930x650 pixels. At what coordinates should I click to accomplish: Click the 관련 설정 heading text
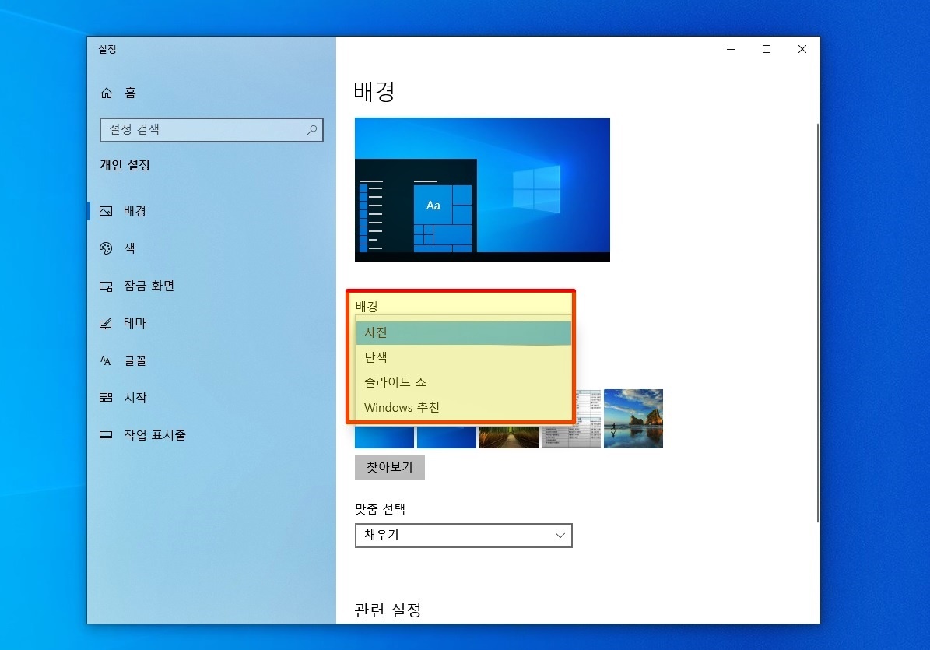[x=388, y=610]
